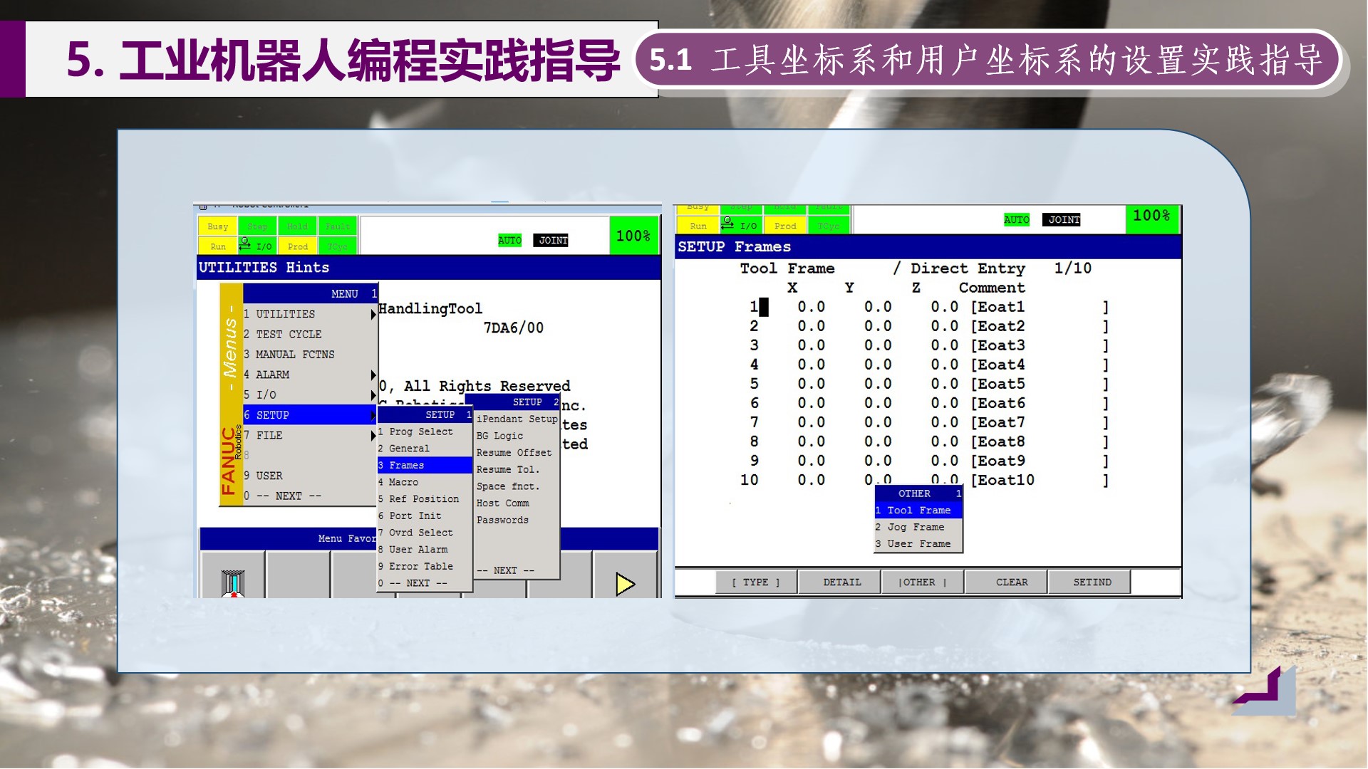This screenshot has height=769, width=1368.
Task: Click the left pendant Fault status indicator
Action: click(x=337, y=226)
